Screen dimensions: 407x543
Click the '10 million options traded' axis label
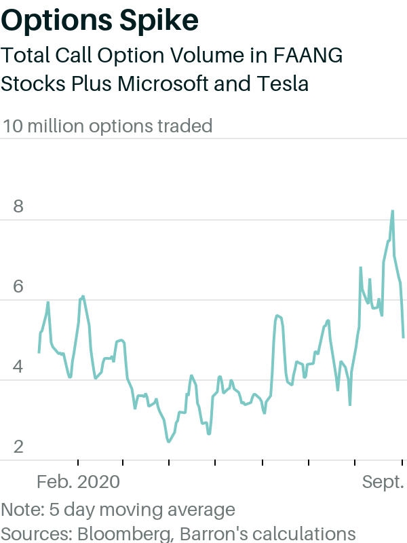pos(107,126)
